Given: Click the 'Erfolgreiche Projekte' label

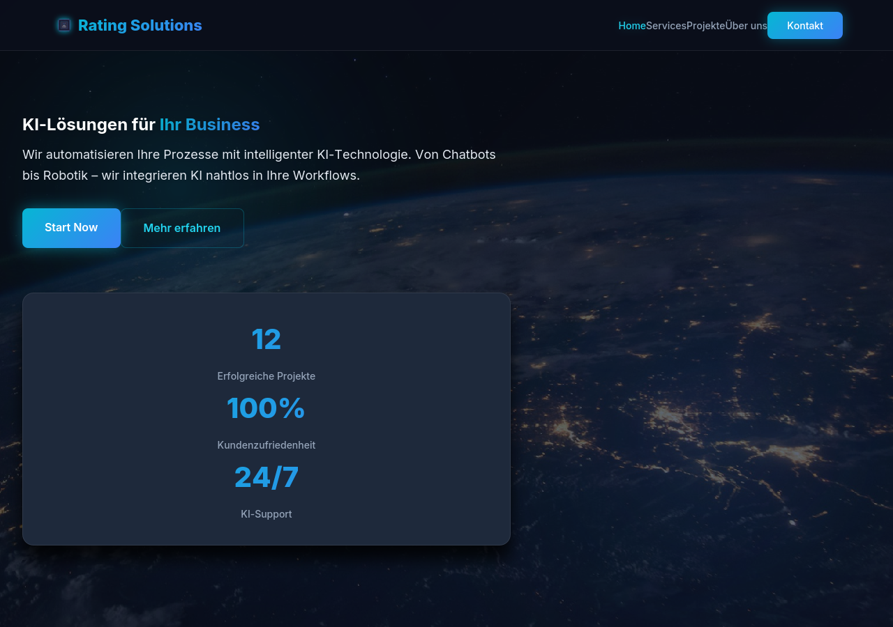Looking at the screenshot, I should click(x=267, y=376).
